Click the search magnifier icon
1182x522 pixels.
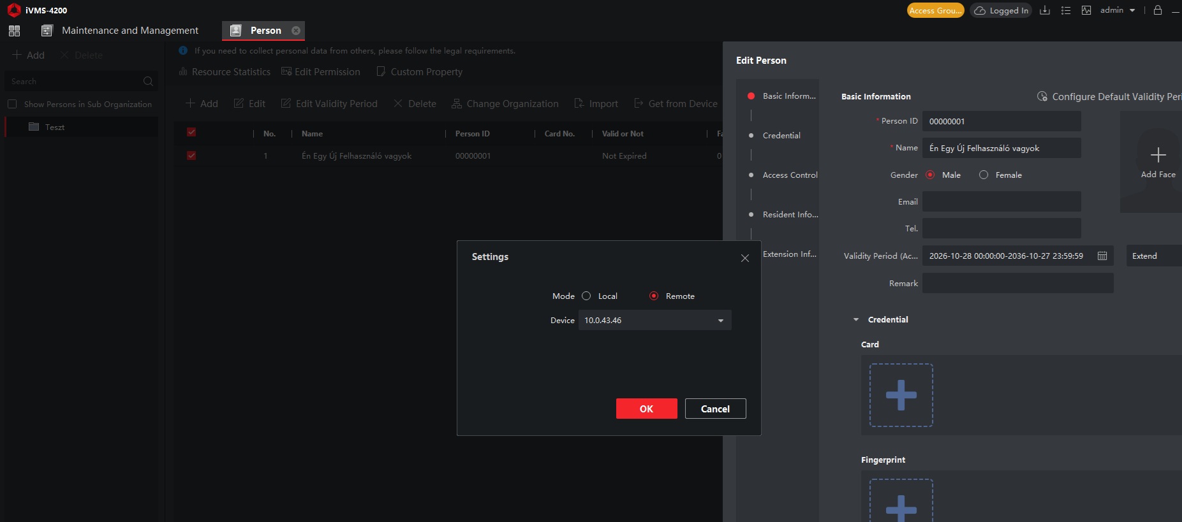[148, 82]
